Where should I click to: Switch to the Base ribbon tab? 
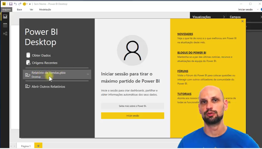tap(19, 10)
